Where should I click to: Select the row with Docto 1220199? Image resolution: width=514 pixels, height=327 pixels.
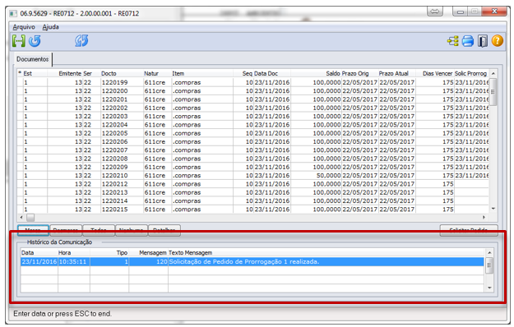252,82
